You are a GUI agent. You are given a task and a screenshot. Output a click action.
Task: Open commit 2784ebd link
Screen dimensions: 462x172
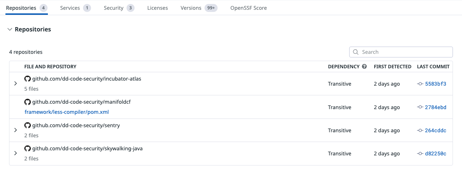(436, 107)
